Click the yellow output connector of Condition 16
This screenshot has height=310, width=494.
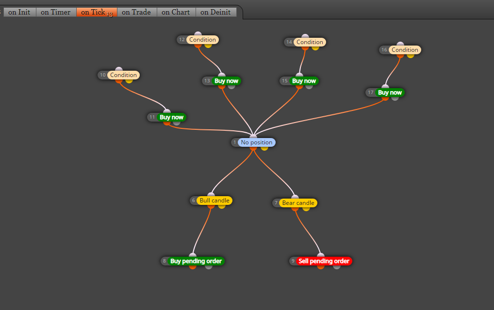[x=411, y=56]
